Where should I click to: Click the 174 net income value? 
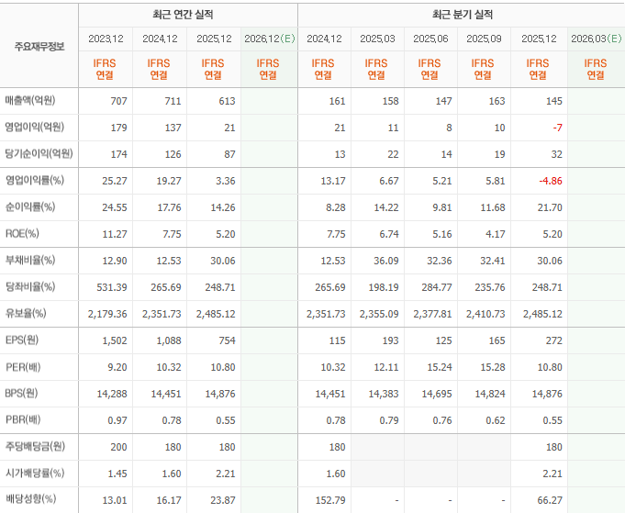click(118, 154)
